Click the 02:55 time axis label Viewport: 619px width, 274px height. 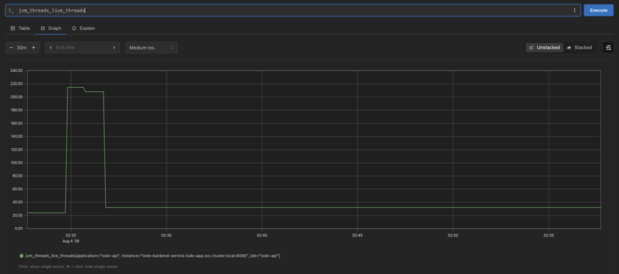click(548, 235)
